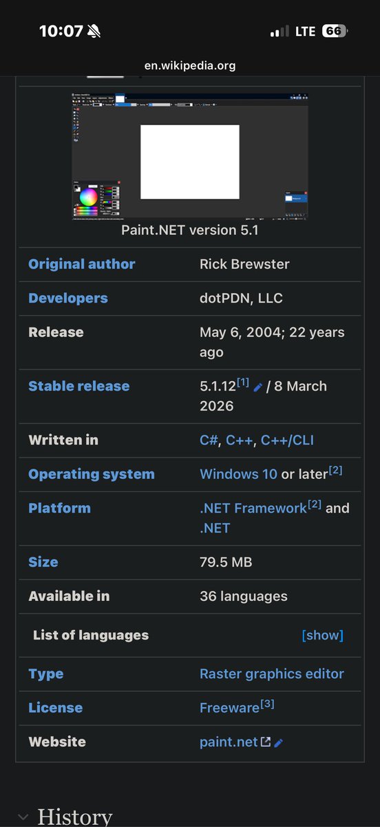Viewport: 380px width, 827px height.
Task: Visit the paint.net website link
Action: (x=229, y=742)
